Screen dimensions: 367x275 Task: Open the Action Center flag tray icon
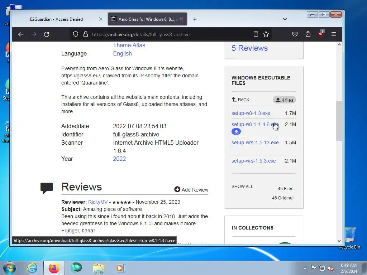[x=313, y=268]
